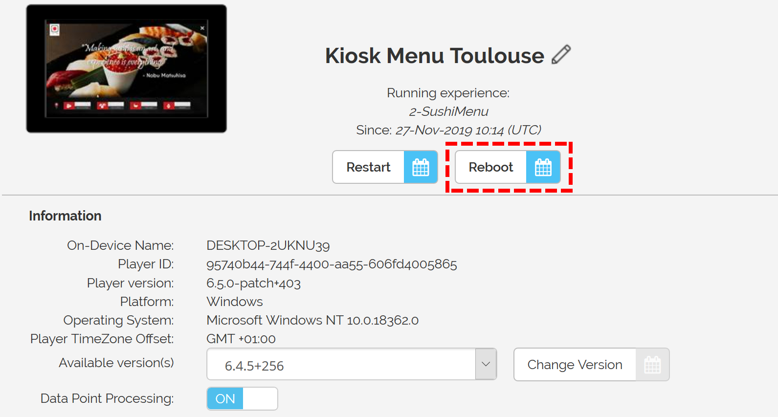Click the white X inside the sushi preview
This screenshot has width=778, height=417.
coord(202,28)
